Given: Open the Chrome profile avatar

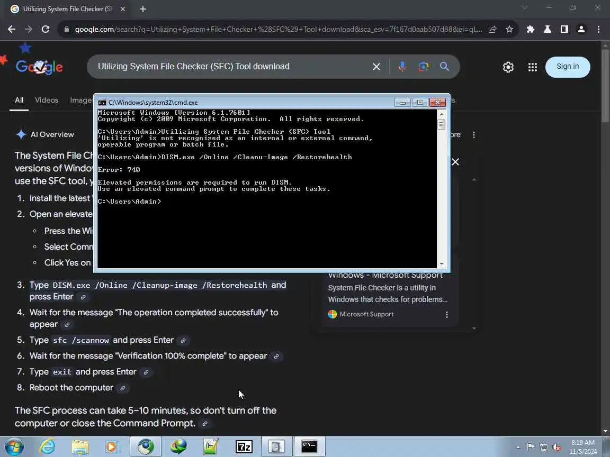Looking at the screenshot, I should pos(581,29).
